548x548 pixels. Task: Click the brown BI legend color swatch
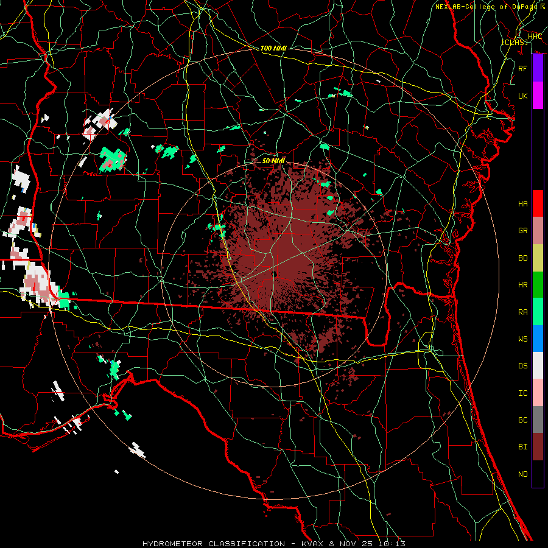[538, 447]
